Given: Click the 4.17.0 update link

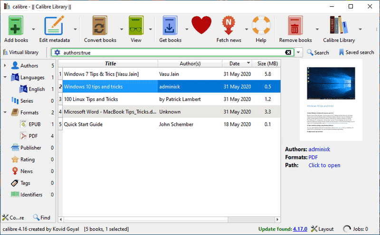Looking at the screenshot, I should [300, 229].
